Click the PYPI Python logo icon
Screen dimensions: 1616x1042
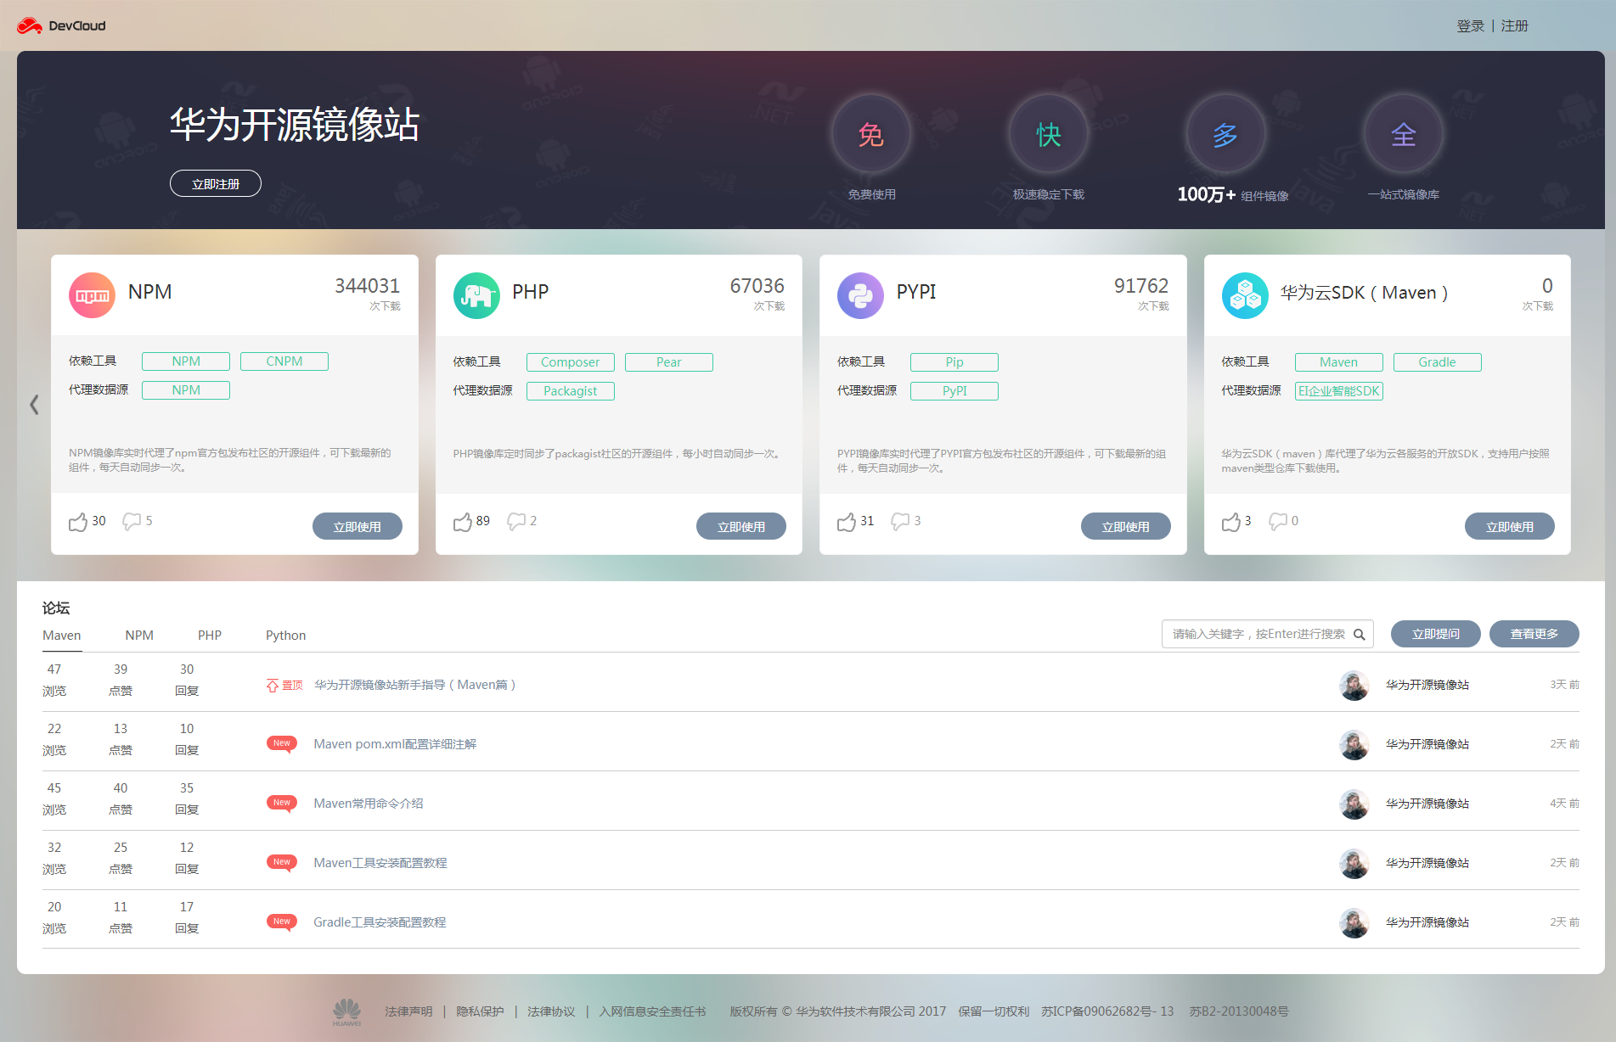[x=860, y=294]
